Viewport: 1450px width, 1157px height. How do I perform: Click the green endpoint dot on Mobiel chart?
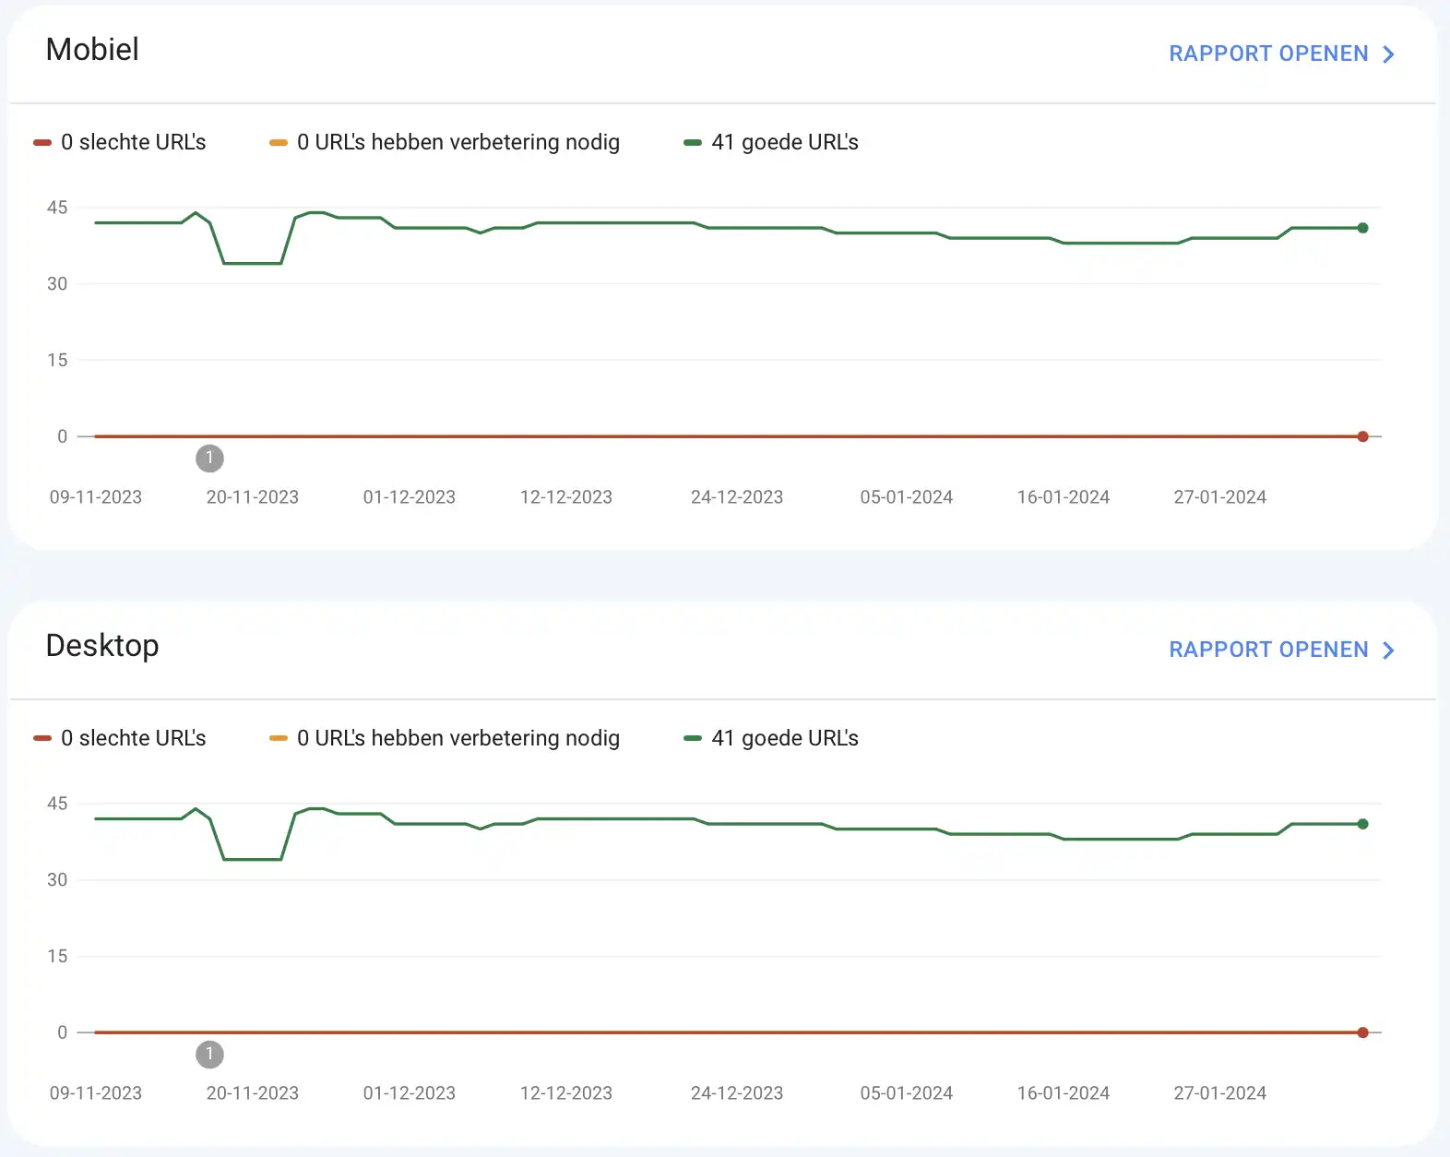pos(1362,228)
